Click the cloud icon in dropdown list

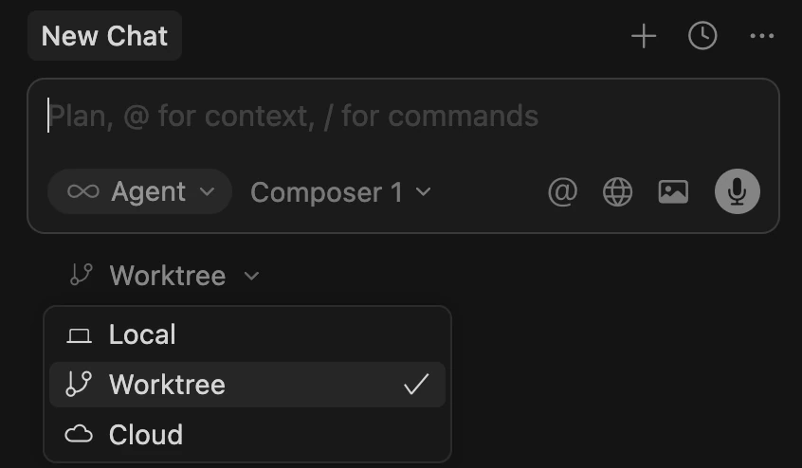pos(79,435)
